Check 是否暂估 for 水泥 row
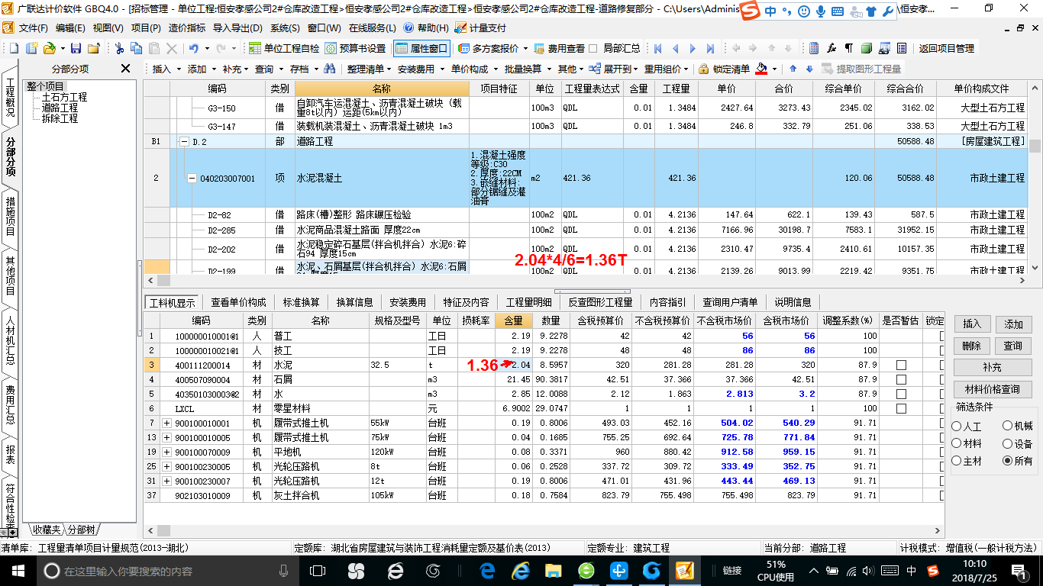1043x586 pixels. pos(901,365)
